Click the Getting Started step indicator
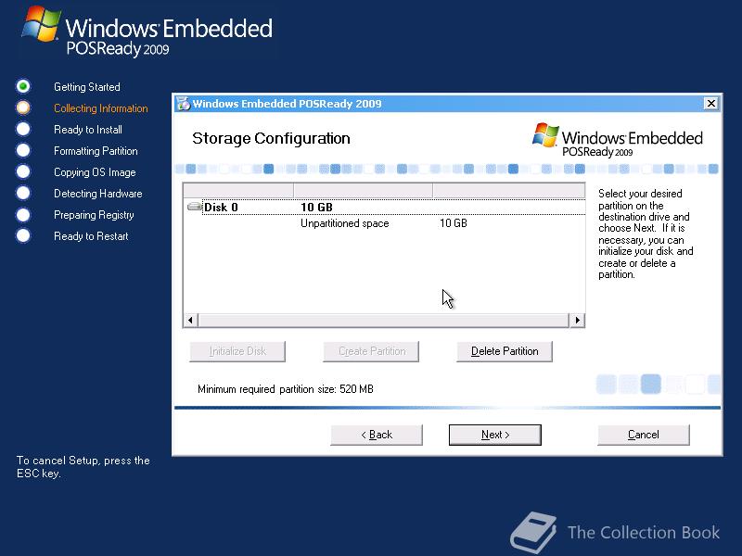 coord(22,86)
